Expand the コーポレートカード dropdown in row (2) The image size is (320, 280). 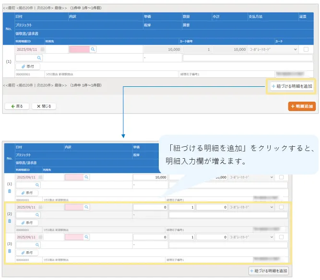(x=251, y=207)
